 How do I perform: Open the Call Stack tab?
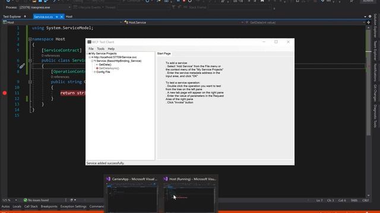[x=31, y=206]
